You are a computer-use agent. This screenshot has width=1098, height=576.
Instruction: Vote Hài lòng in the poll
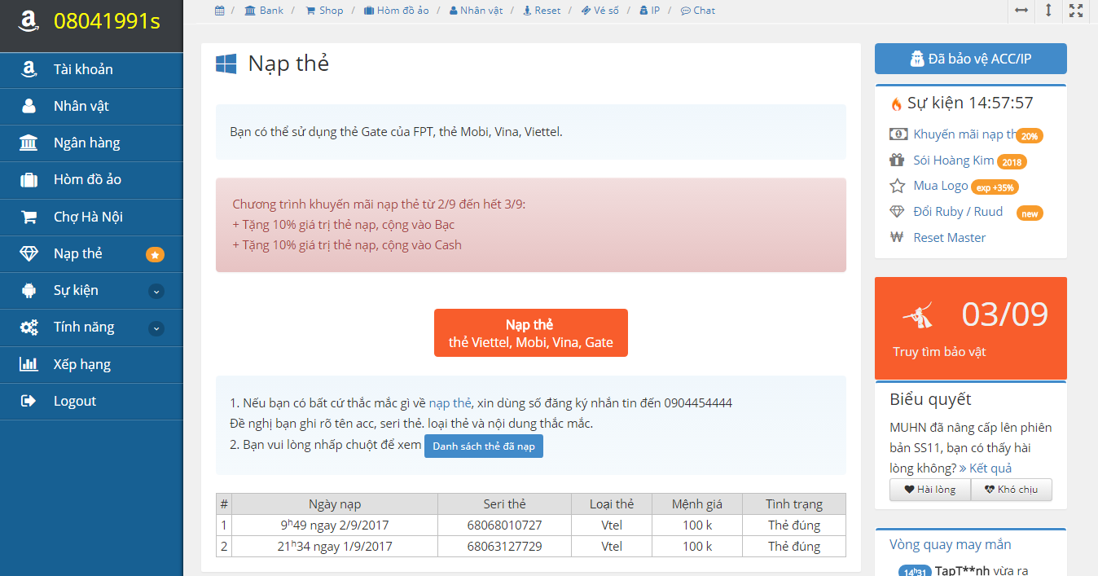(x=929, y=490)
